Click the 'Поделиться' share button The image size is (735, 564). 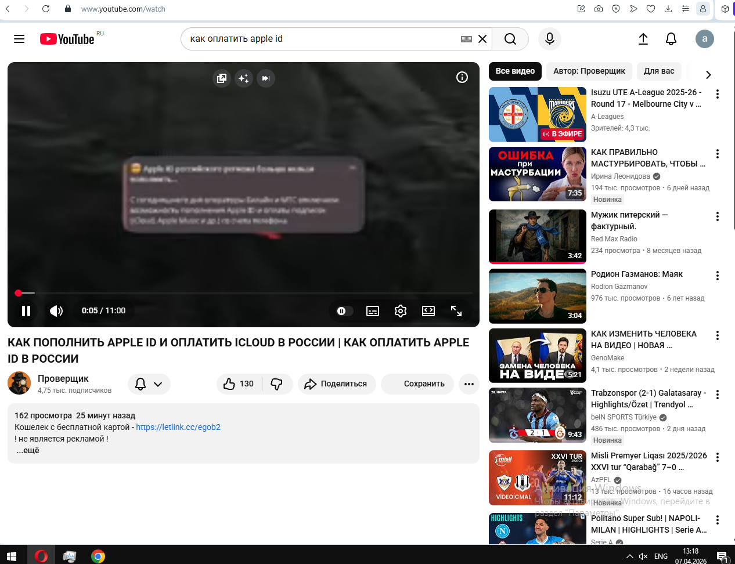(x=336, y=384)
